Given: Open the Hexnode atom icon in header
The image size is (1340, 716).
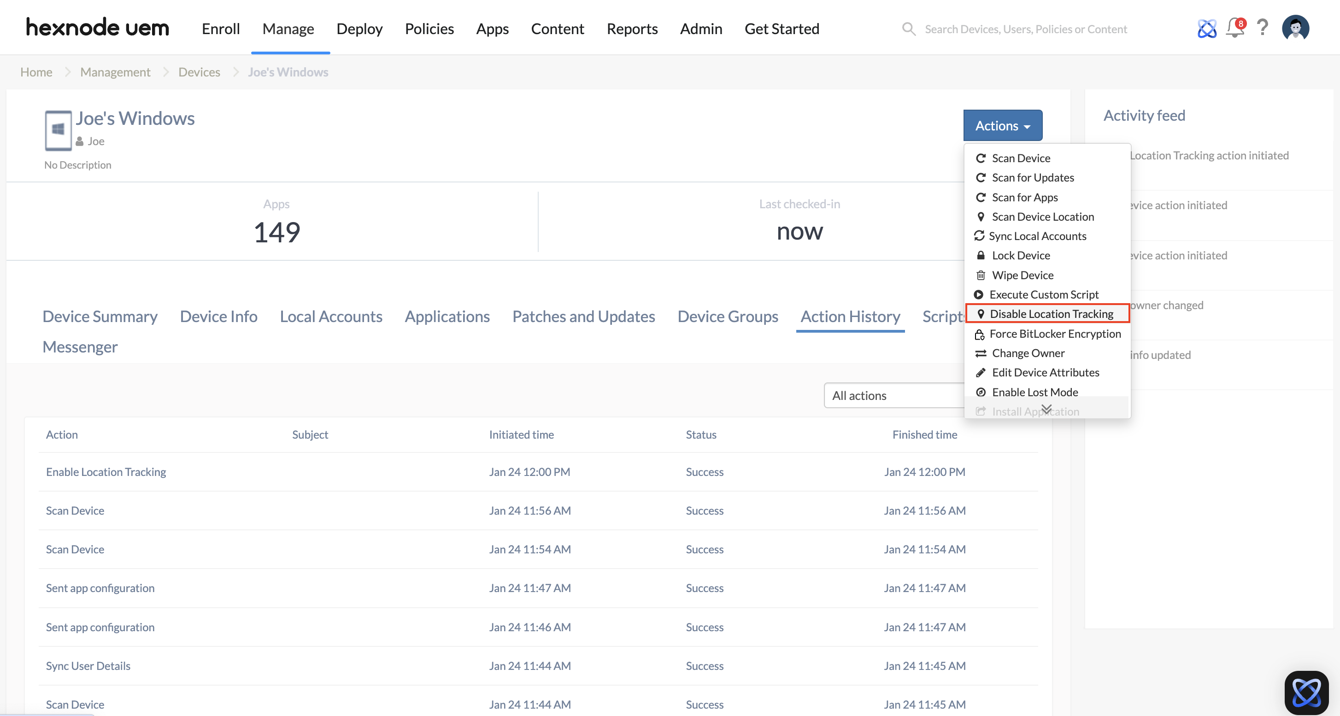Looking at the screenshot, I should [1207, 29].
